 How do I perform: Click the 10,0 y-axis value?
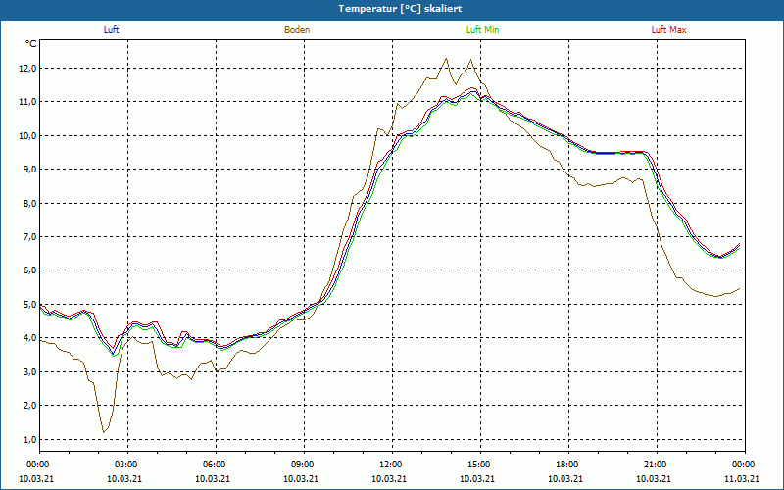27,135
